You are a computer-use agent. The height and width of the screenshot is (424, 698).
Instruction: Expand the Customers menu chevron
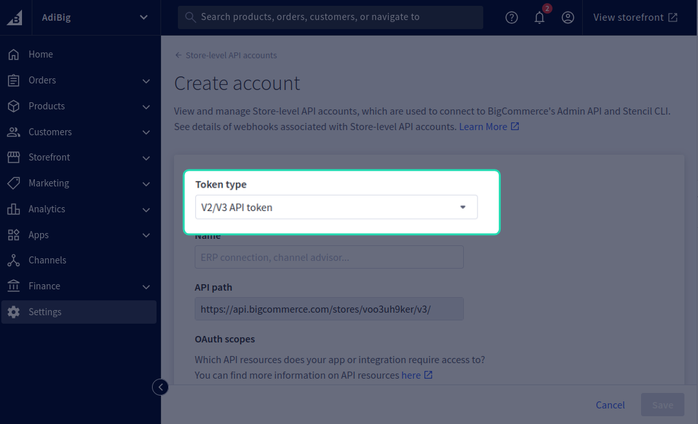pyautogui.click(x=146, y=132)
